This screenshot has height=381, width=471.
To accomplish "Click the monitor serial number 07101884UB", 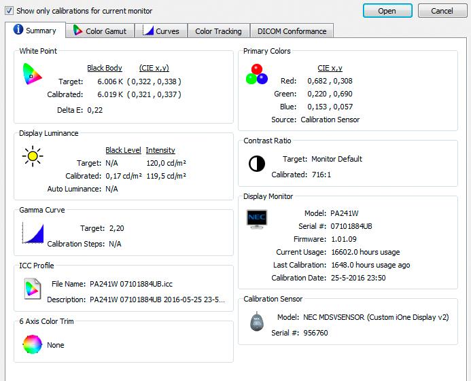I will (351, 226).
